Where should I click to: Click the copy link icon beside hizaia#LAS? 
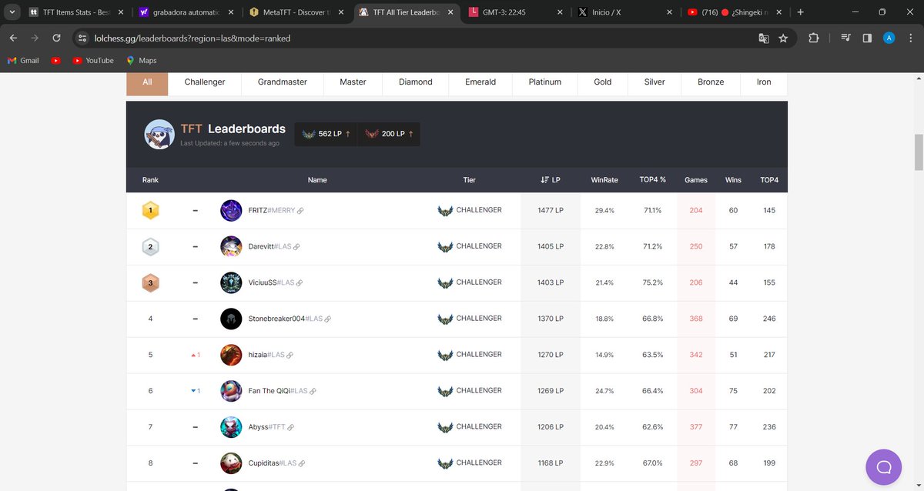pyautogui.click(x=290, y=356)
